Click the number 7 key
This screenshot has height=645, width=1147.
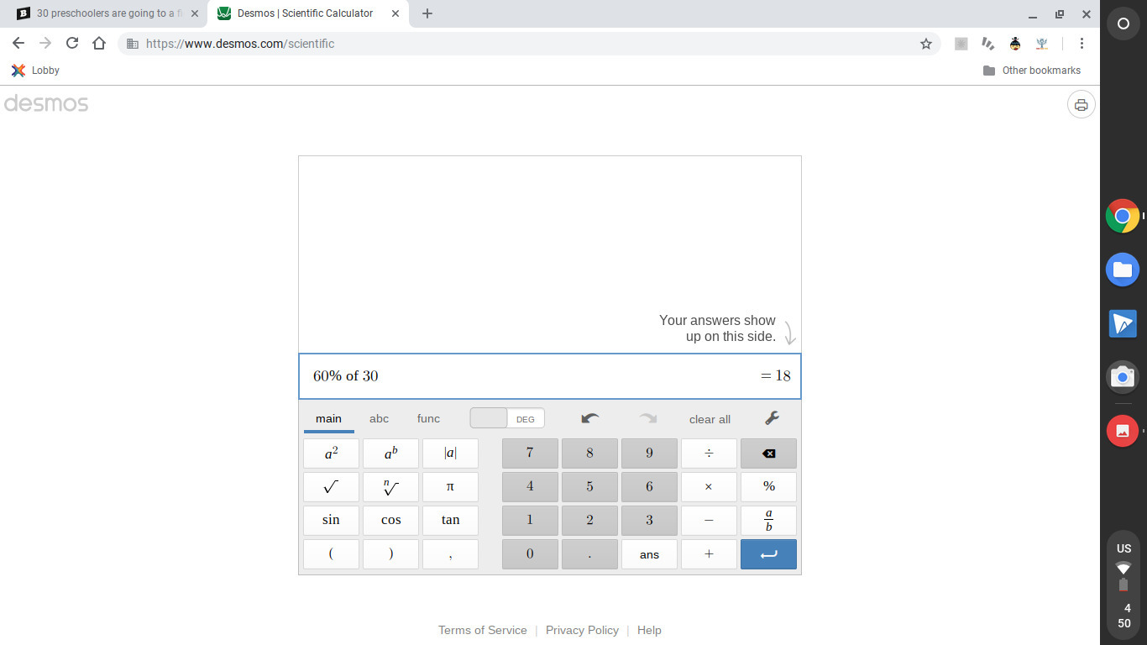click(x=530, y=454)
